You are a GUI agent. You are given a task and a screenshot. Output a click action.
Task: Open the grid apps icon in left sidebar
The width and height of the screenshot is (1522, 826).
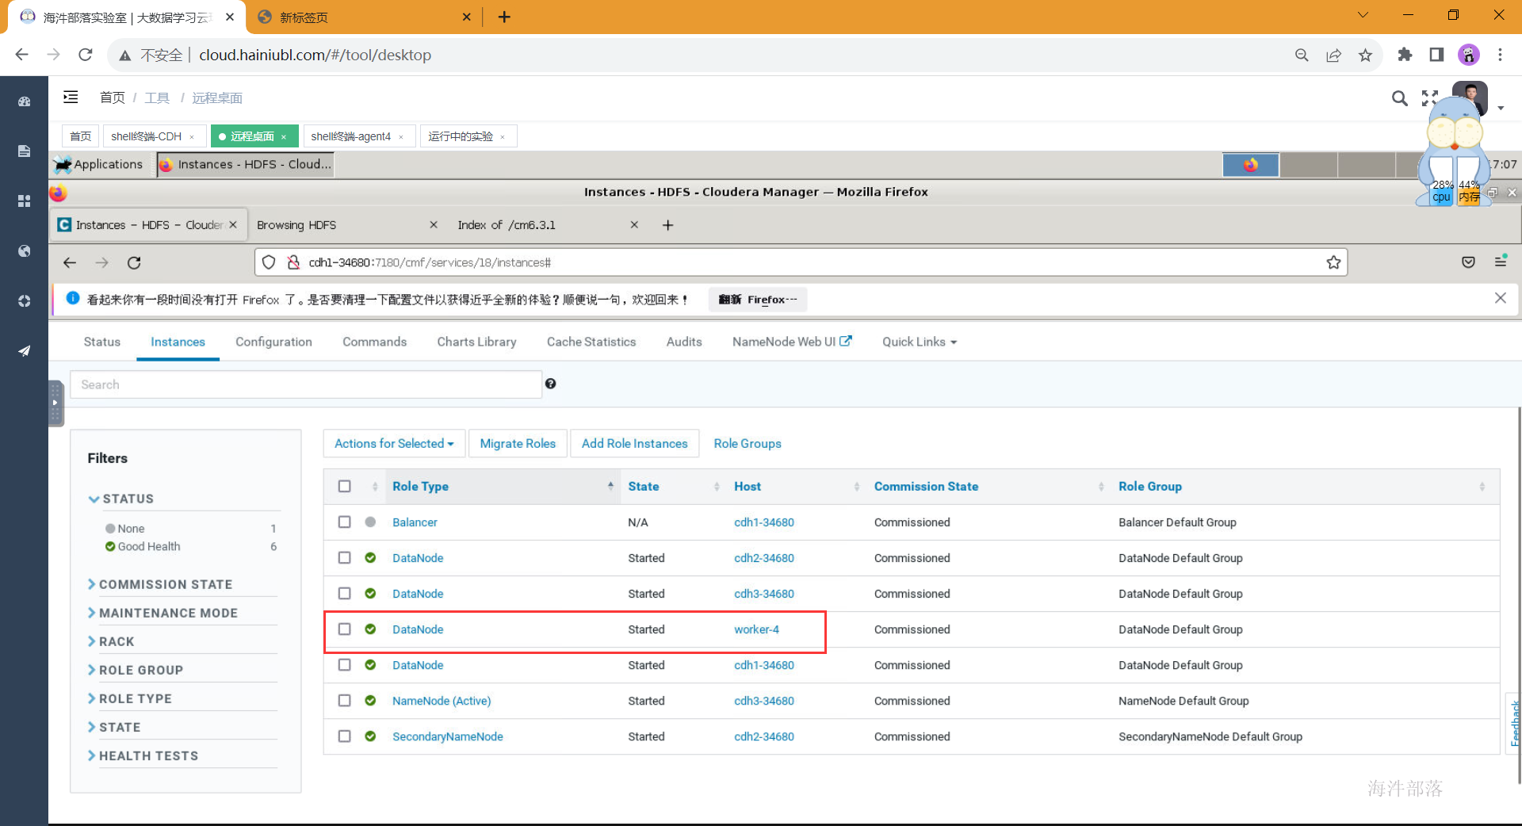pos(24,201)
